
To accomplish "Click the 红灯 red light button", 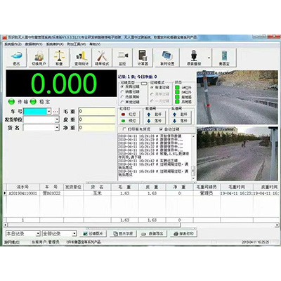I will (x=129, y=115).
